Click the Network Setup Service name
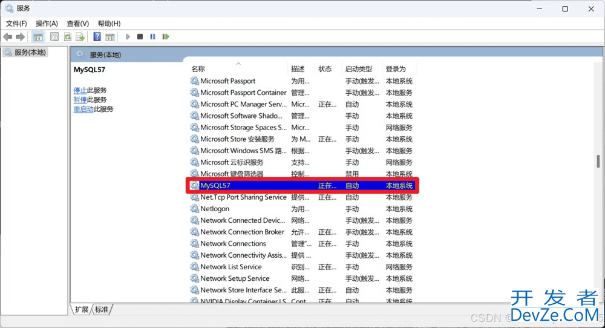 point(235,278)
